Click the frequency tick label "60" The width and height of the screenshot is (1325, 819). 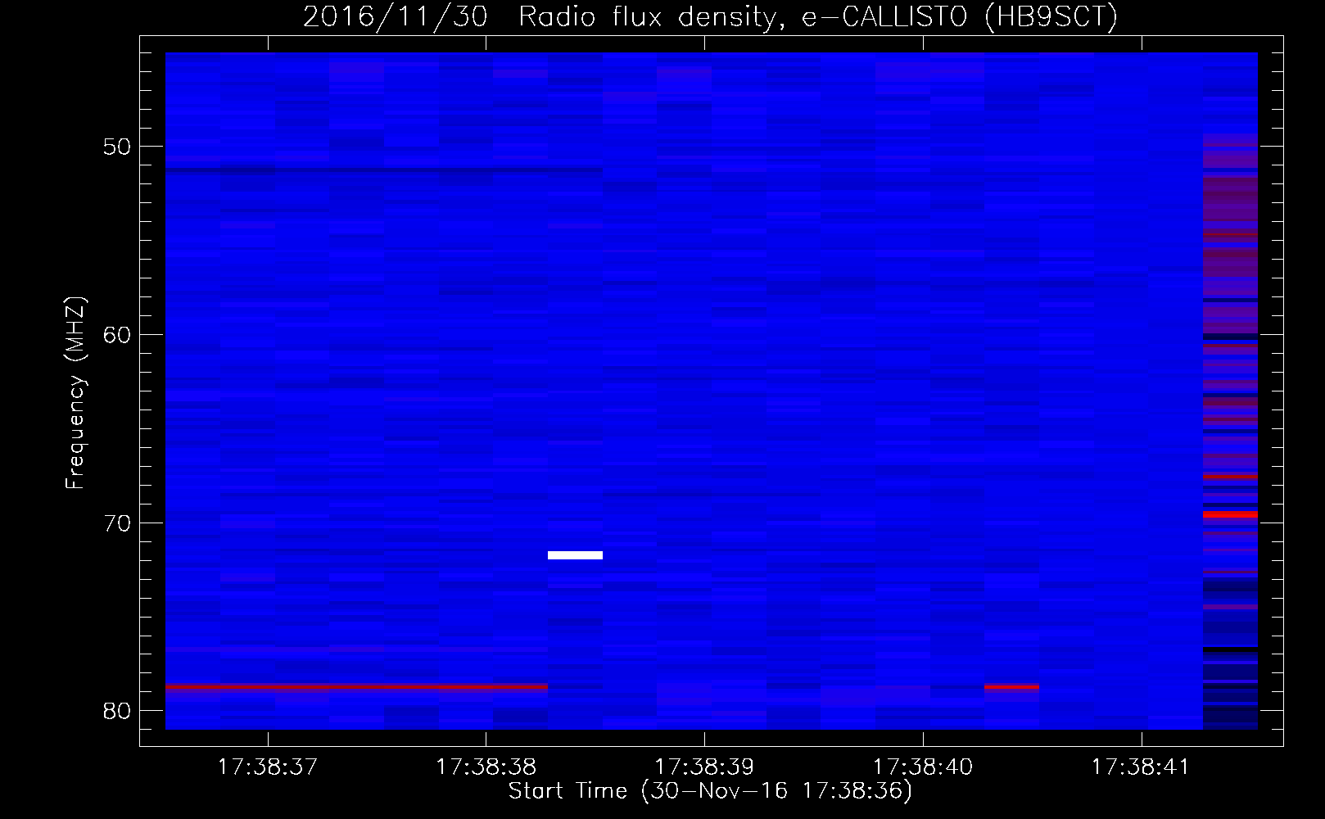[117, 335]
